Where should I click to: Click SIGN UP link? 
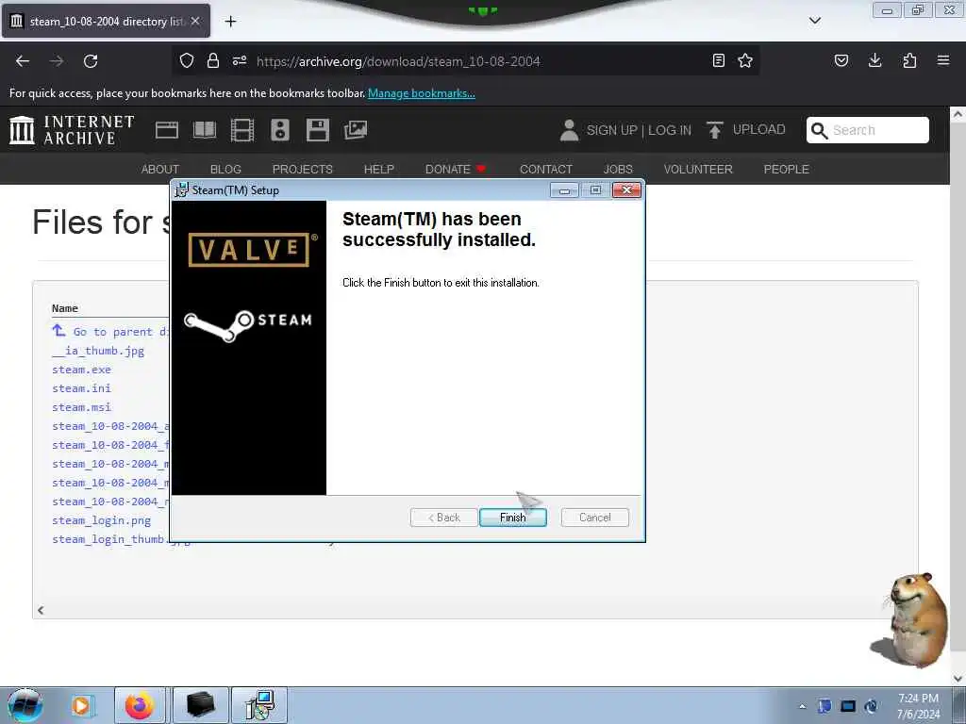coord(611,130)
